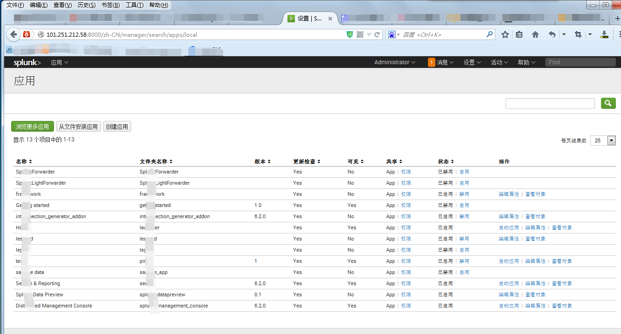Sort by 更新检查 column
Viewport: 621px width, 334px height.
[x=307, y=161]
